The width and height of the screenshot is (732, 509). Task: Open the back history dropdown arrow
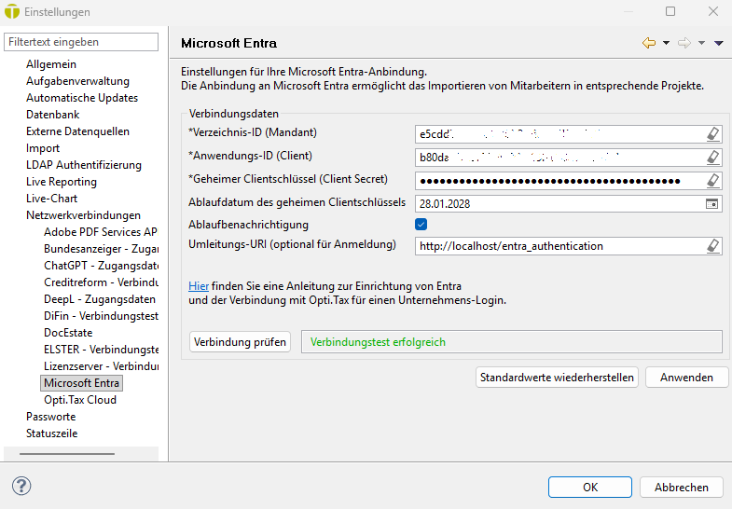pos(666,43)
